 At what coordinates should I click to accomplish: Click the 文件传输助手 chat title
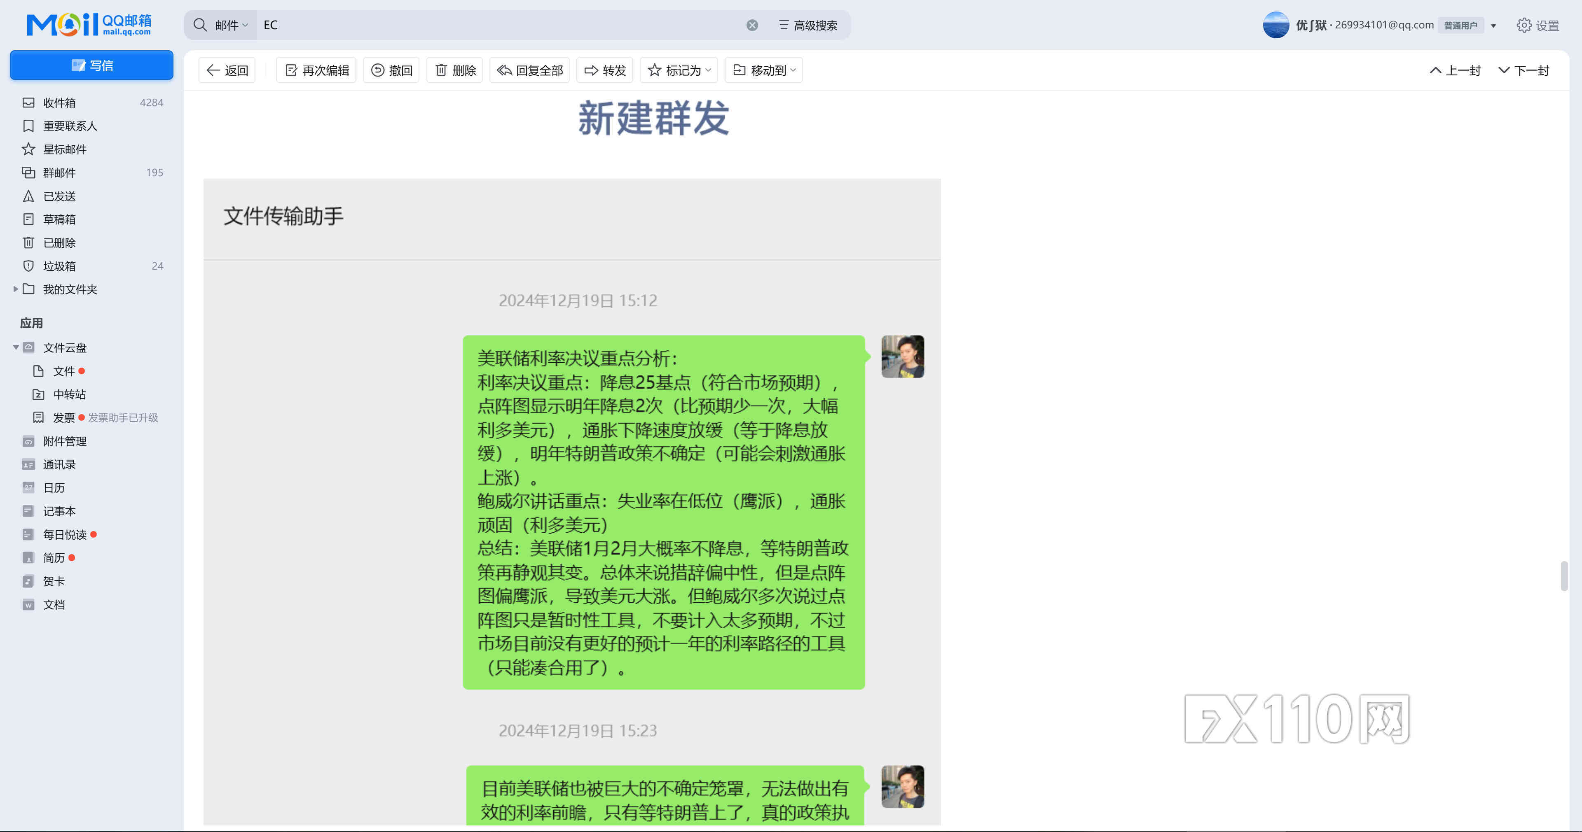pyautogui.click(x=283, y=216)
